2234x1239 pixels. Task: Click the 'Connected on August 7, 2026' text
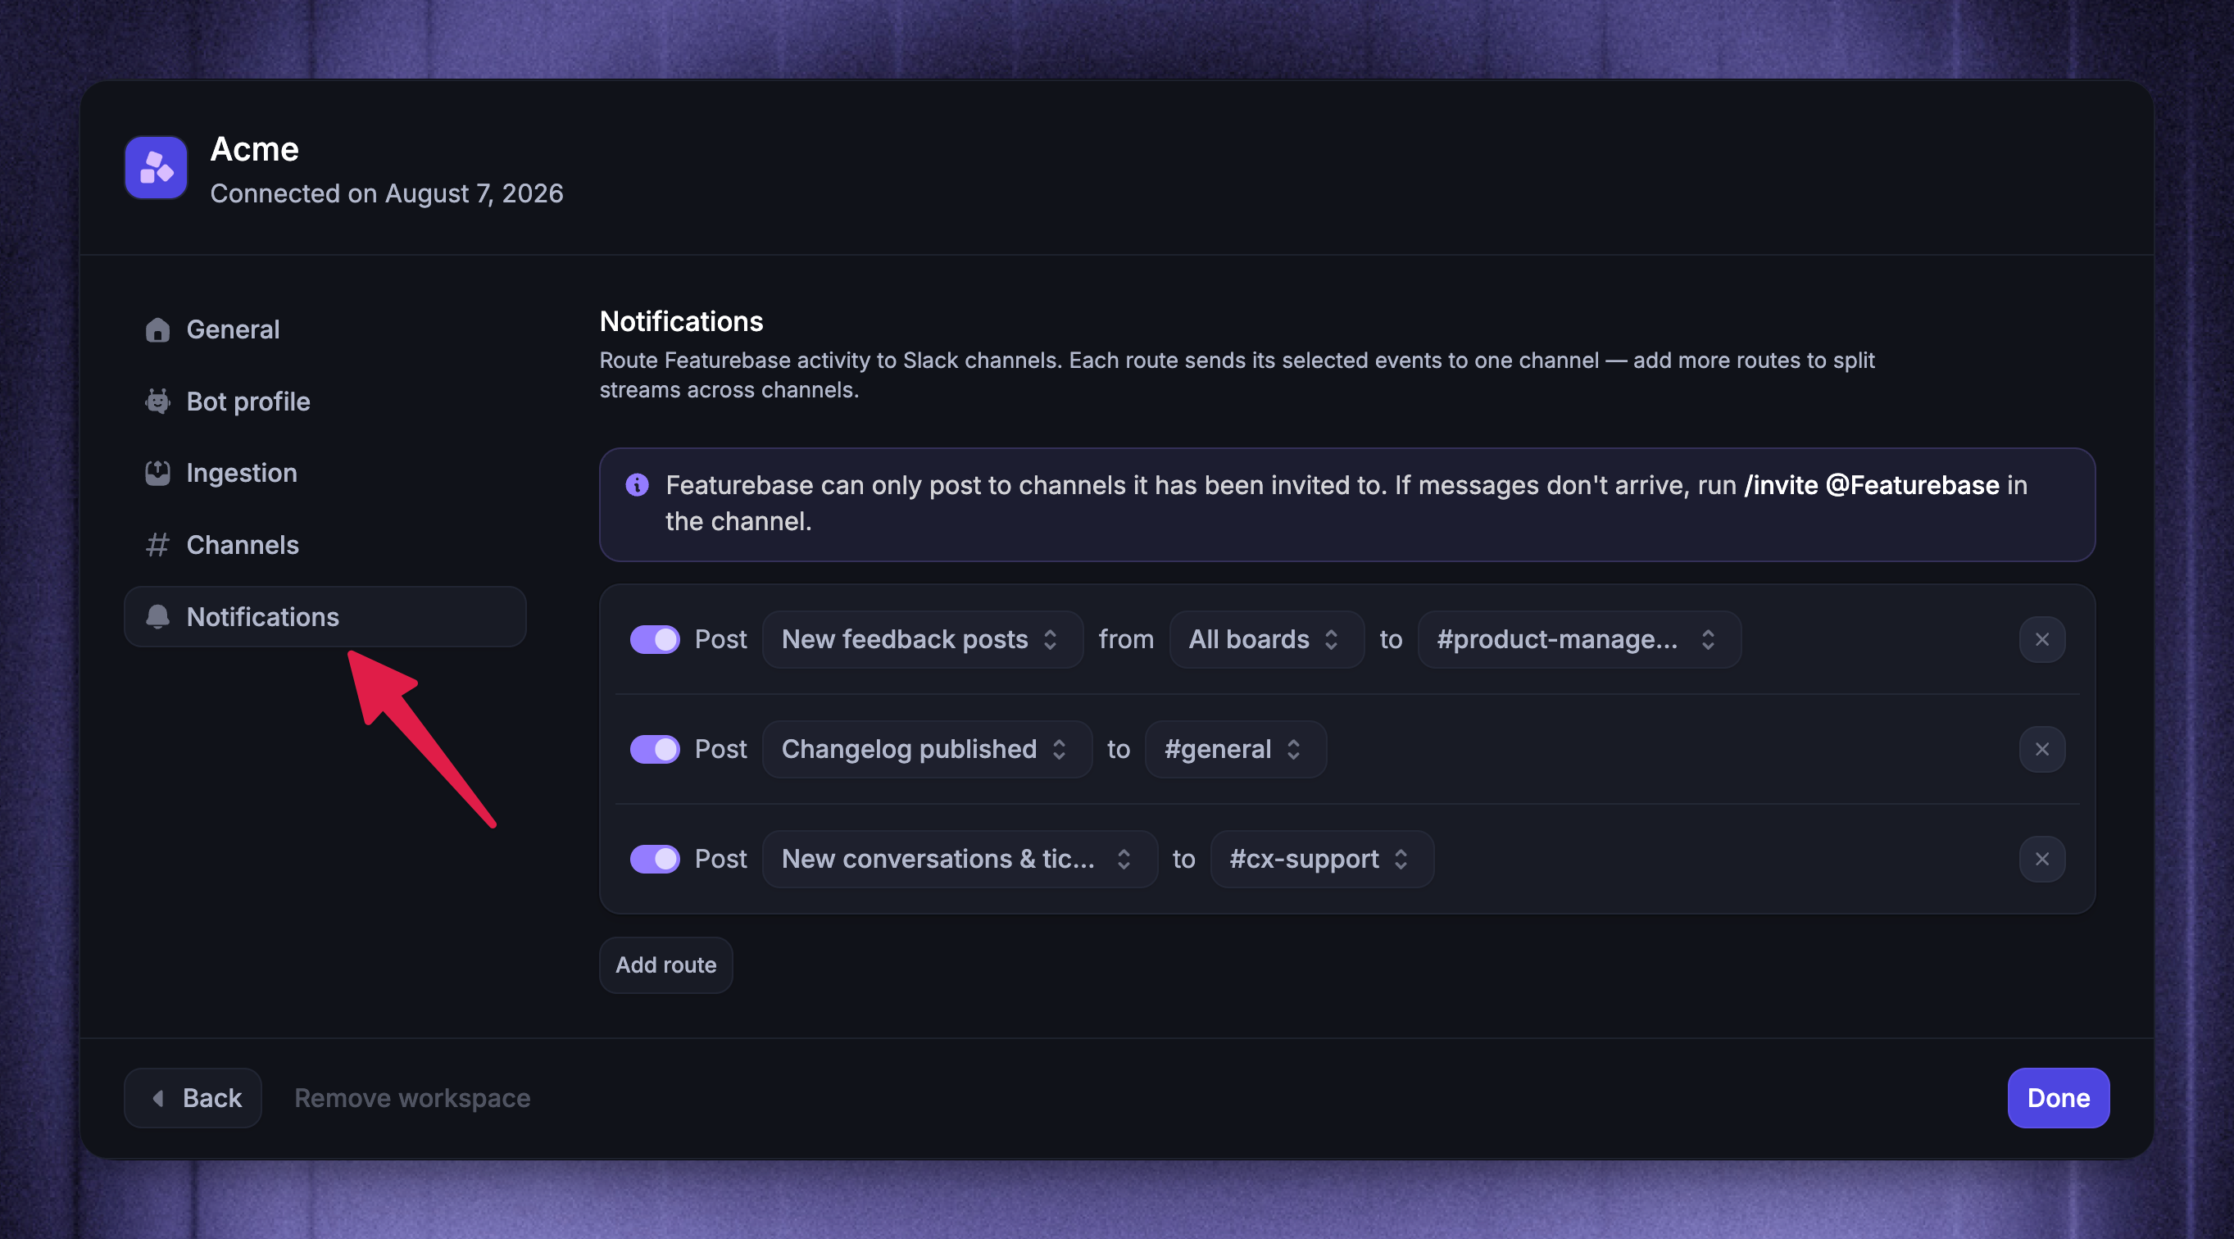click(387, 193)
